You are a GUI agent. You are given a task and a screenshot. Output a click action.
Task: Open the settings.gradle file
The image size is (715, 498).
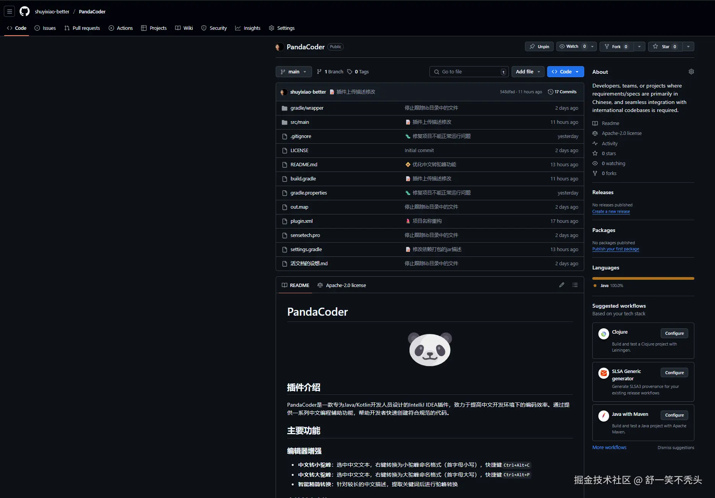point(306,250)
